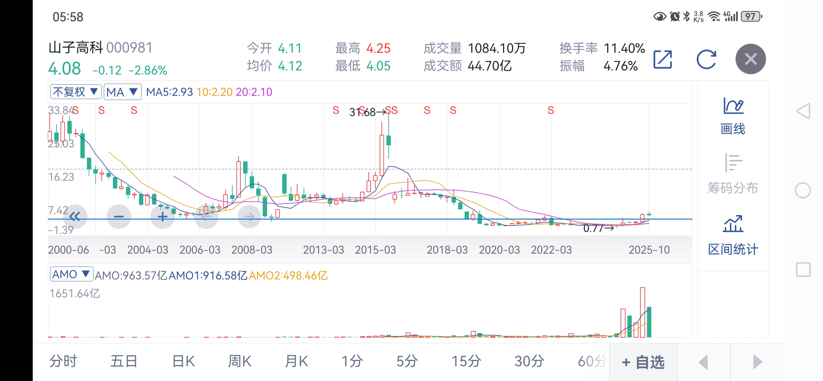
Task: Expand the MA indicator dropdown
Action: [x=123, y=92]
